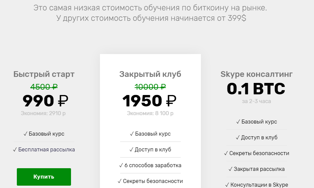Click Базовый курс under Быстрый старт
The height and width of the screenshot is (188, 314).
(44, 134)
